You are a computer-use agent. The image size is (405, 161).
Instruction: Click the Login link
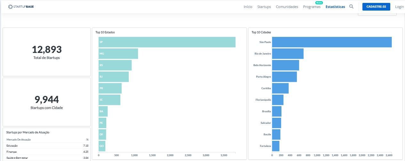click(x=399, y=7)
